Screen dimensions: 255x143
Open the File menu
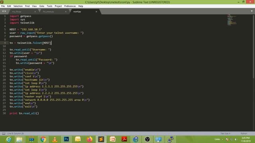[x=3, y=6]
